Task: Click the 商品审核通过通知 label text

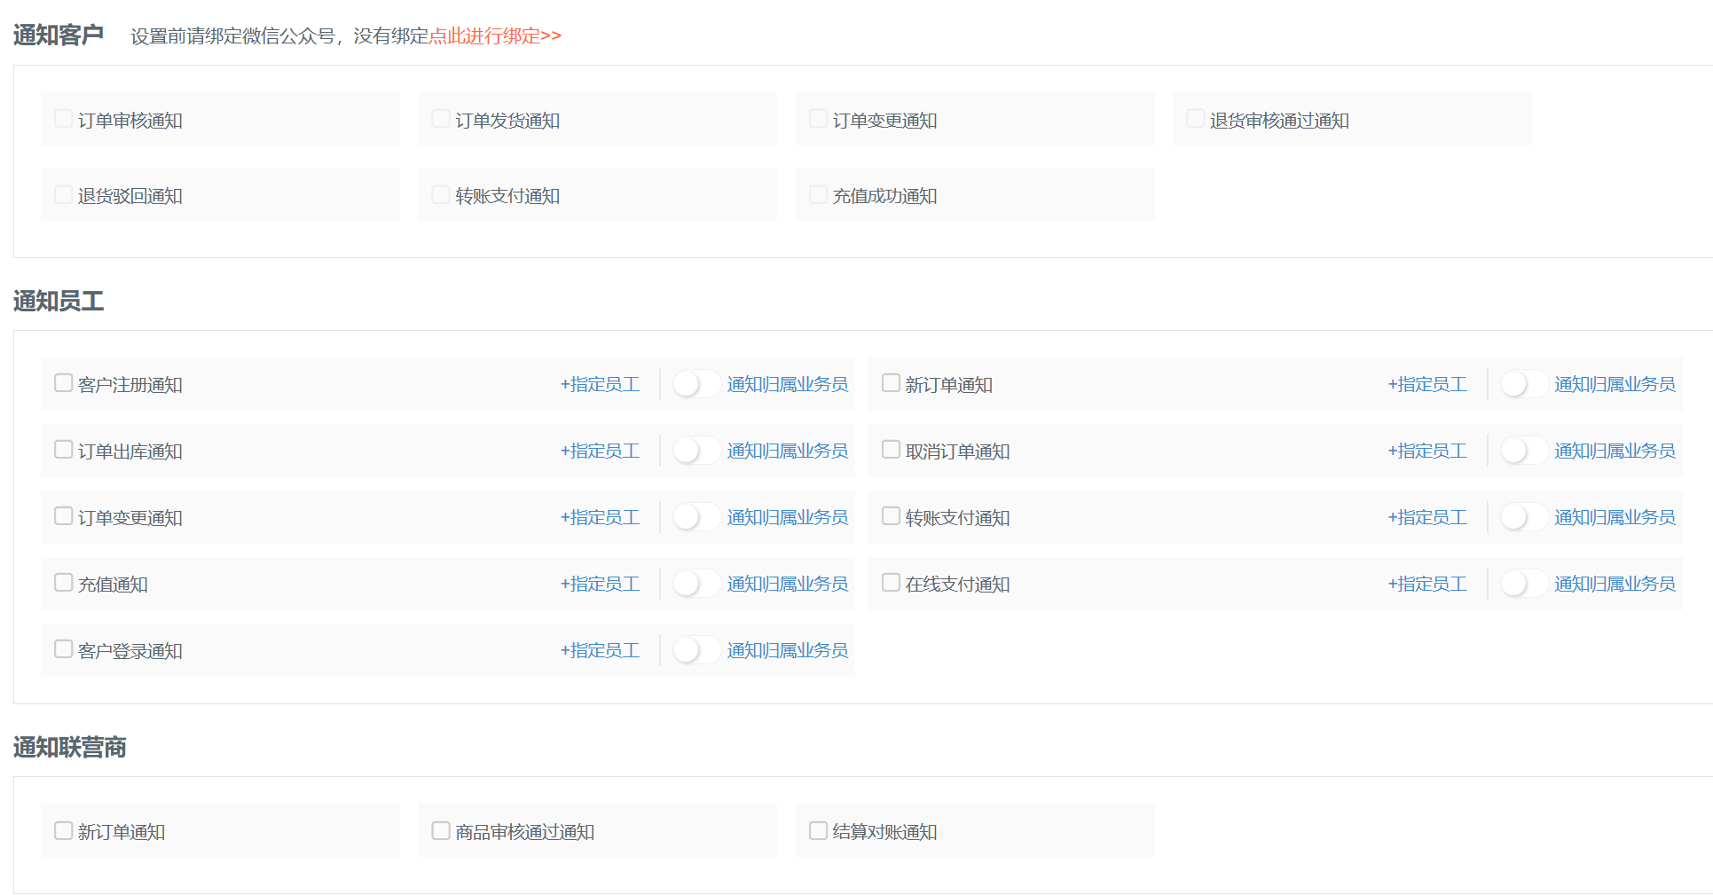Action: tap(525, 832)
